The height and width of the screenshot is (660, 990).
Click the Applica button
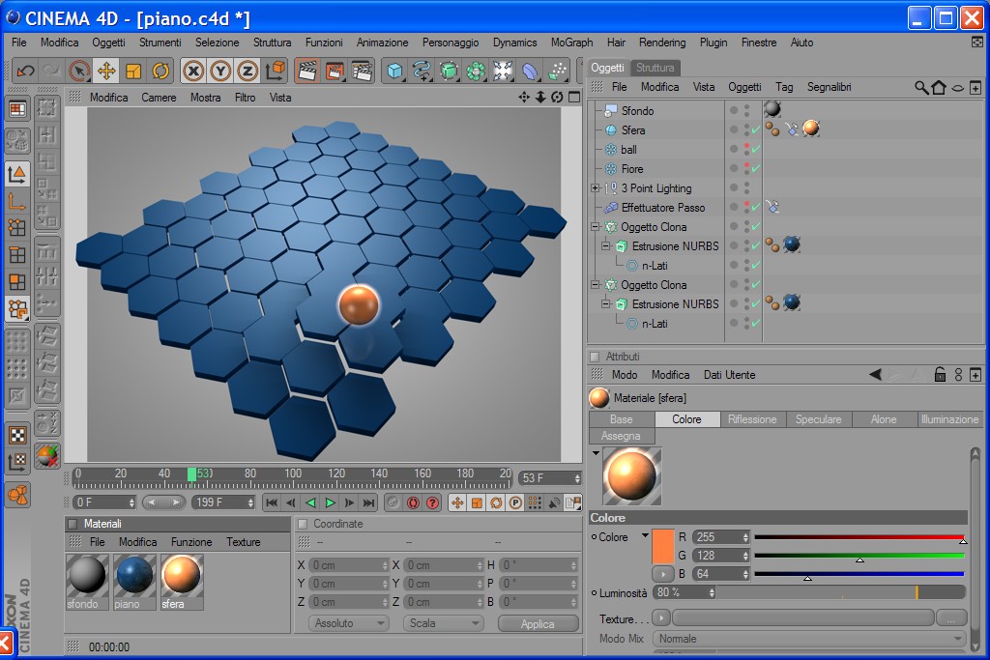(538, 623)
